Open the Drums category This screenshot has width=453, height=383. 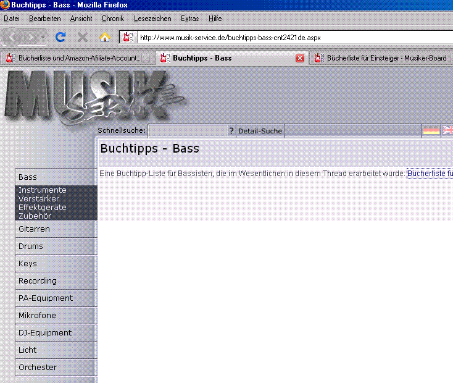pos(56,246)
